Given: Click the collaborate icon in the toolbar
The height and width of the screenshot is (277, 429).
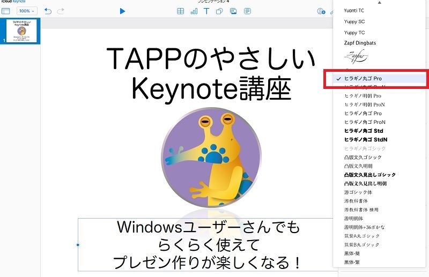Looking at the screenshot, I should coord(321,11).
